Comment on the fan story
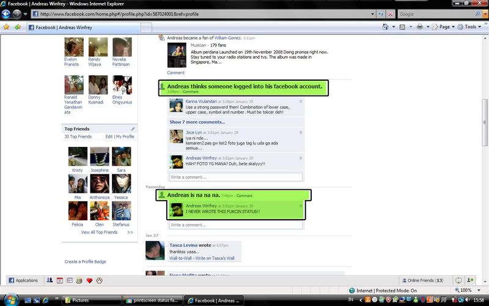The width and height of the screenshot is (489, 306). coord(175,72)
